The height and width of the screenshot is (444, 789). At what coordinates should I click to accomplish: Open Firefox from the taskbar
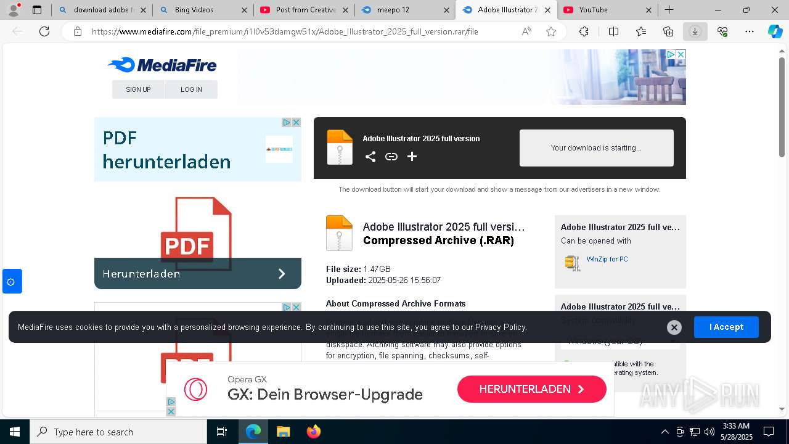pyautogui.click(x=314, y=432)
